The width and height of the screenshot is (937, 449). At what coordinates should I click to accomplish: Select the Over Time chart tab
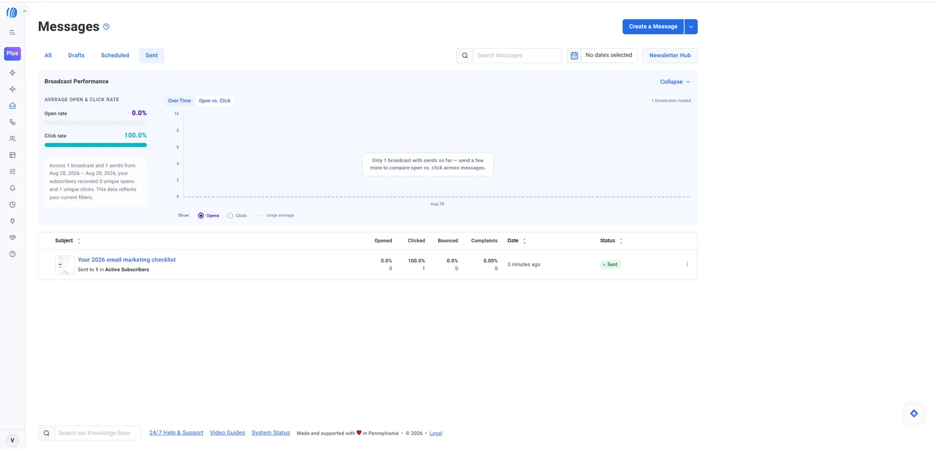tap(179, 101)
